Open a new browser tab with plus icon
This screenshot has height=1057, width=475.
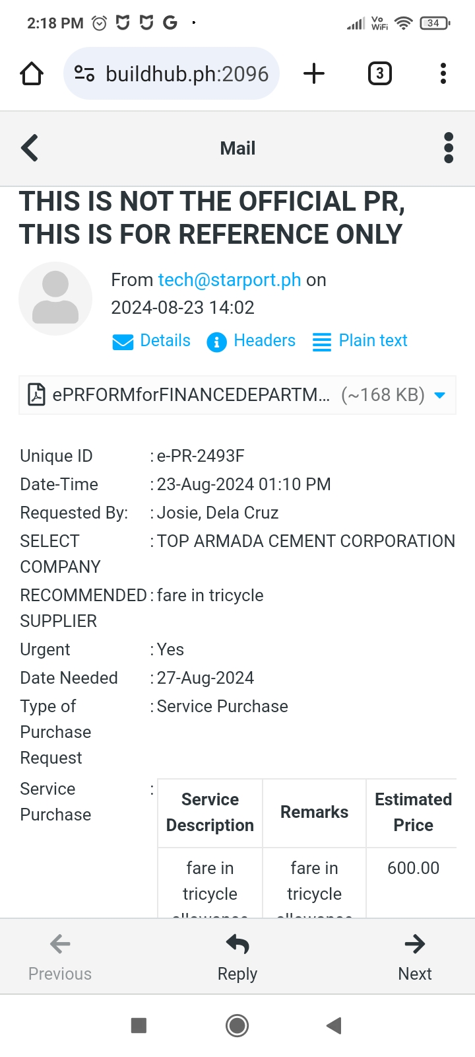[x=314, y=73]
